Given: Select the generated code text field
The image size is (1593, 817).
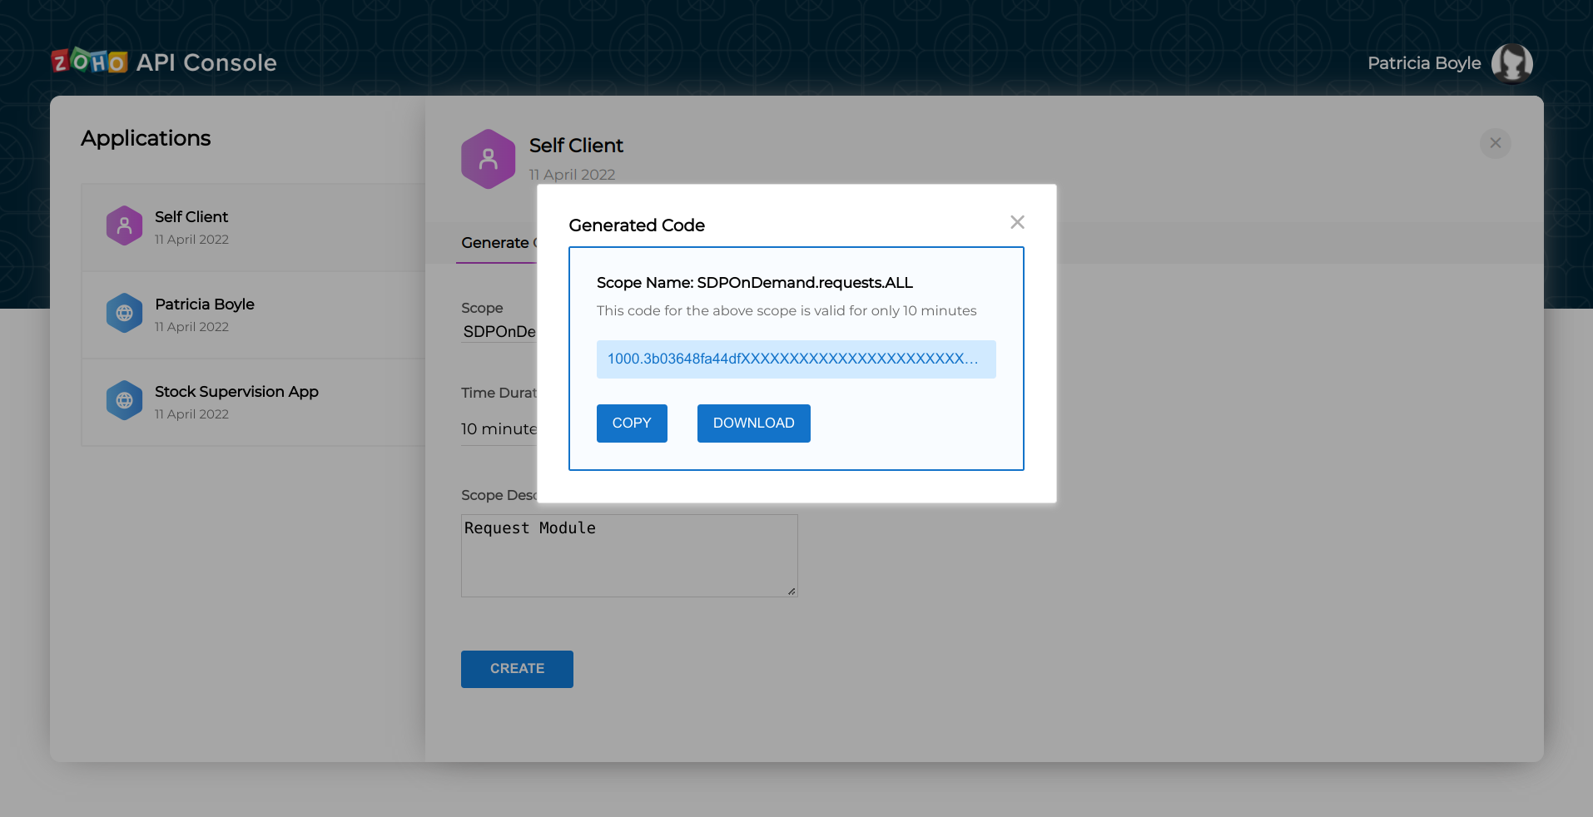Looking at the screenshot, I should click(796, 359).
